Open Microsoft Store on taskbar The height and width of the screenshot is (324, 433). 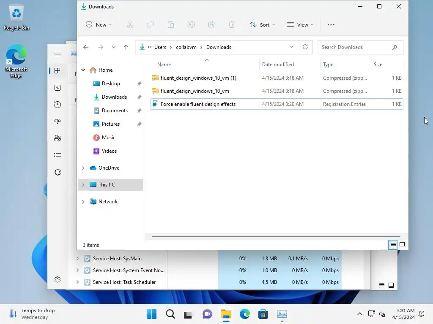tap(263, 314)
